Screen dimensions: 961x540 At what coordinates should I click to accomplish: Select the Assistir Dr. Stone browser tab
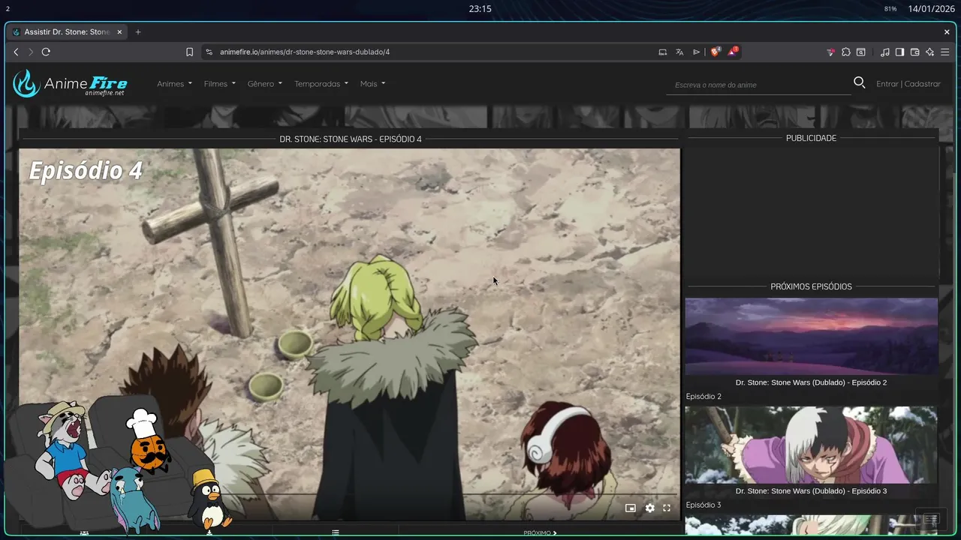66,32
